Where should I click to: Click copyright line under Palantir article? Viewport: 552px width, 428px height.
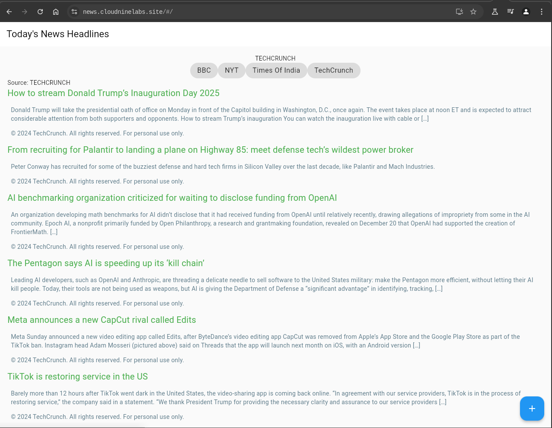pos(97,181)
